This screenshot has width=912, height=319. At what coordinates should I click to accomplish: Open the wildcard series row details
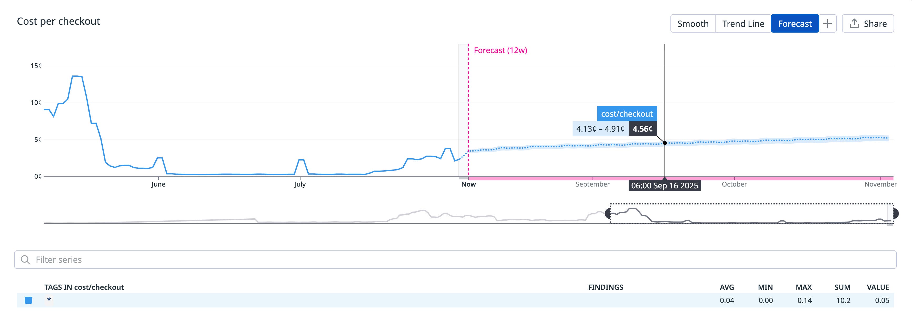pyautogui.click(x=49, y=300)
